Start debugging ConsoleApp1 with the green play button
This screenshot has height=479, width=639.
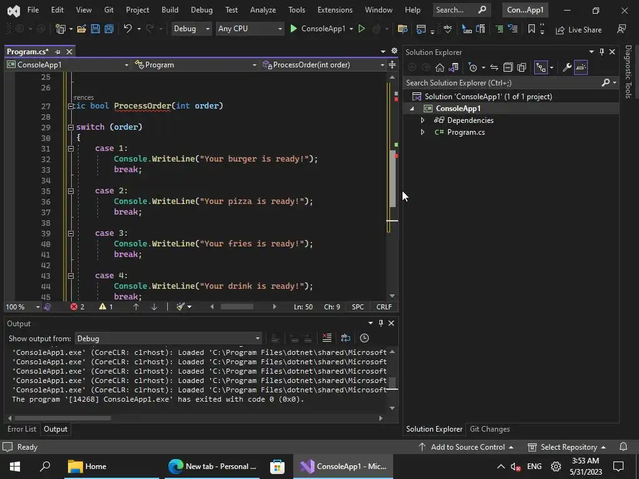coord(293,29)
